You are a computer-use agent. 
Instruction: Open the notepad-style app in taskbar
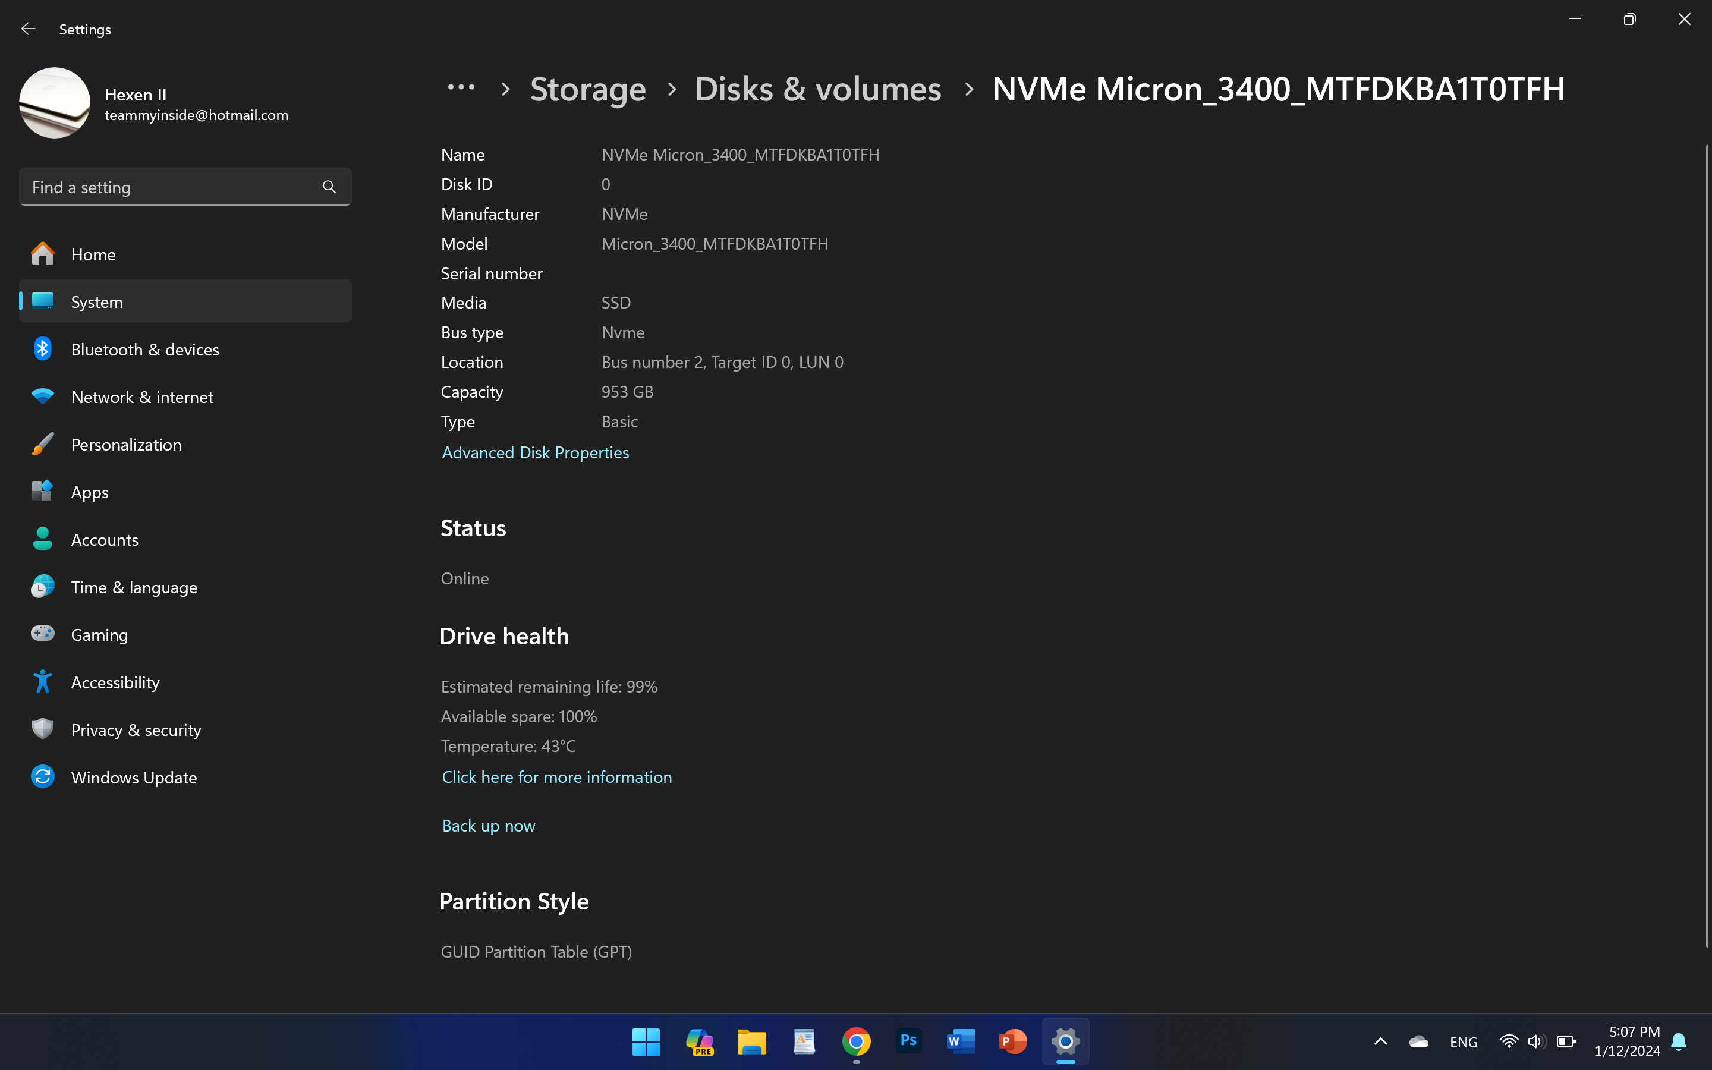pyautogui.click(x=804, y=1041)
